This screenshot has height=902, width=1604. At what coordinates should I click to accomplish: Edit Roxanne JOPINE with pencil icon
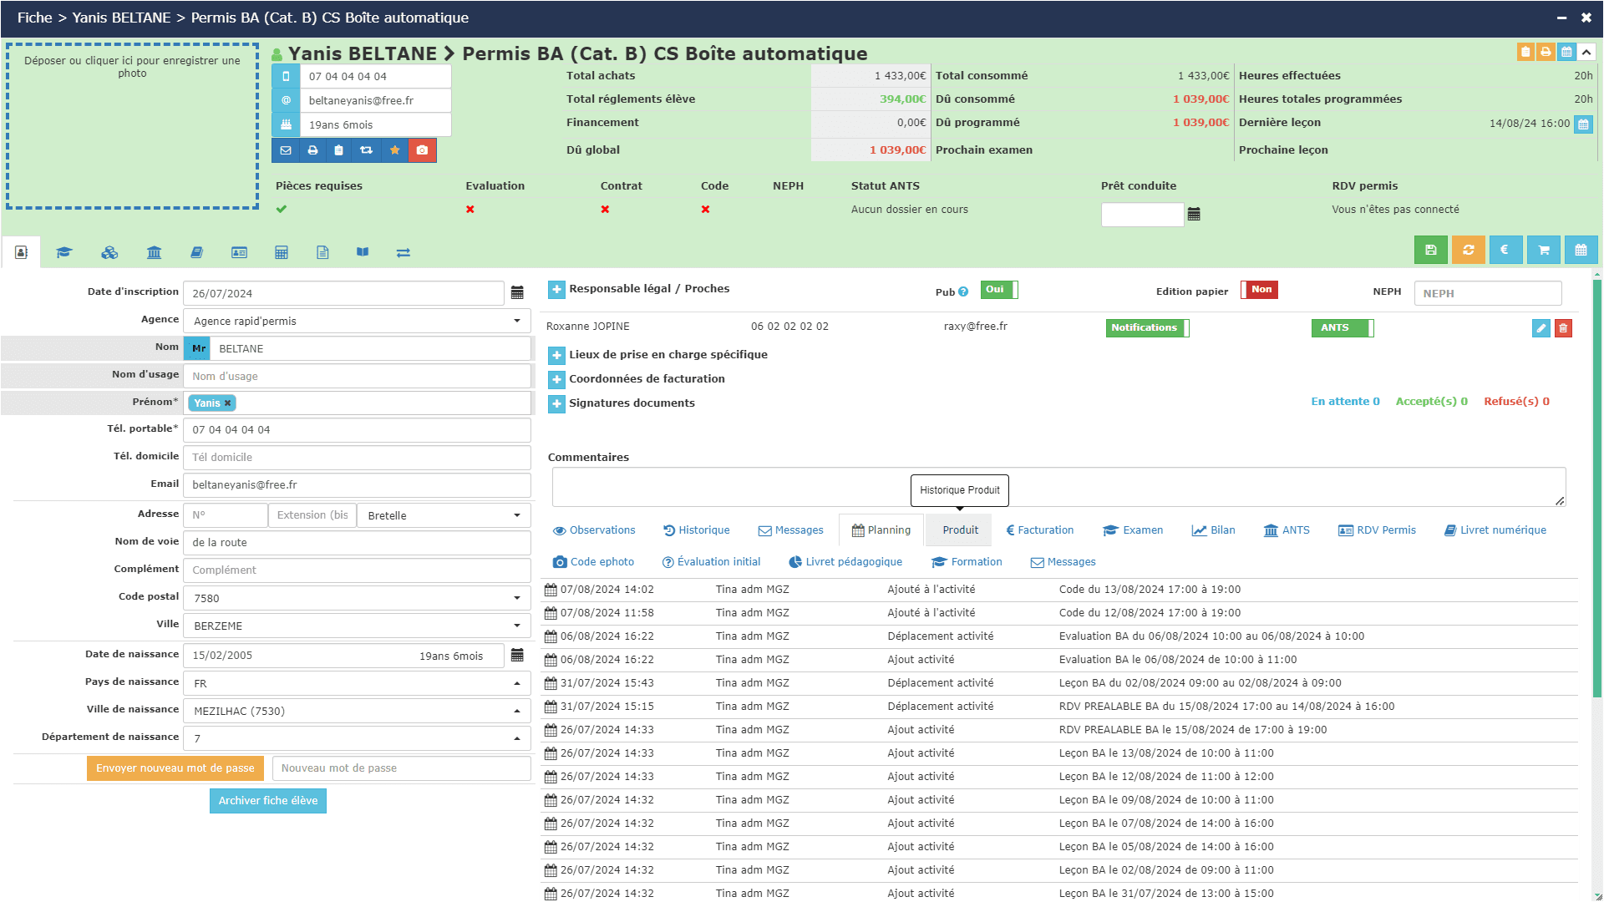(1541, 328)
